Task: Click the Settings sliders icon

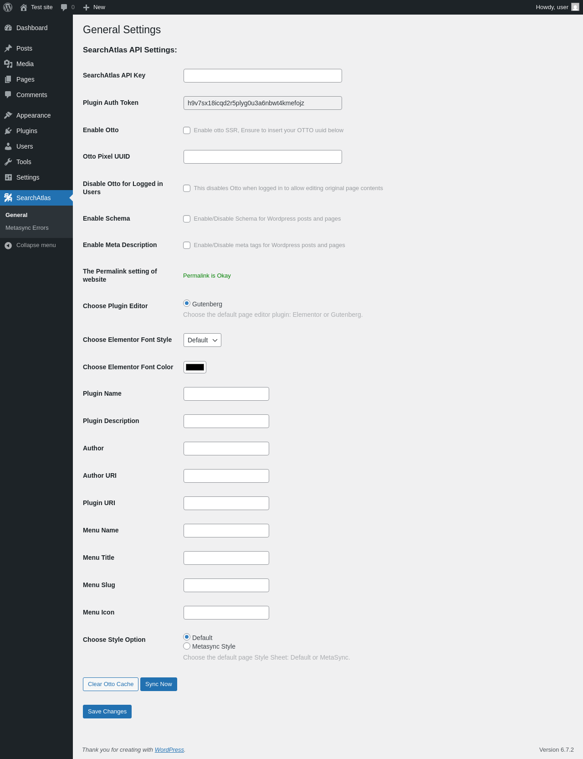Action: pos(8,177)
